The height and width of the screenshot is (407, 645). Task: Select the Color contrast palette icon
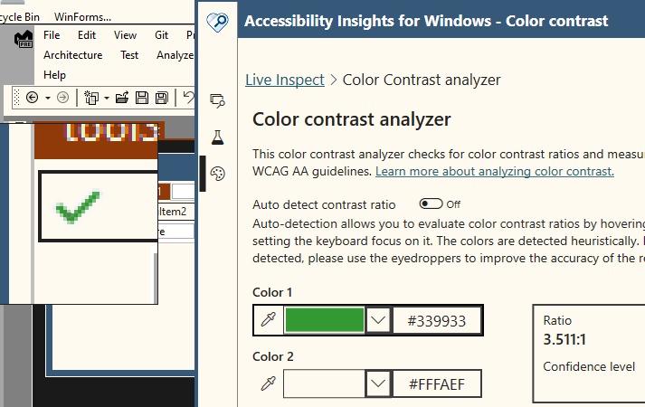click(x=217, y=174)
